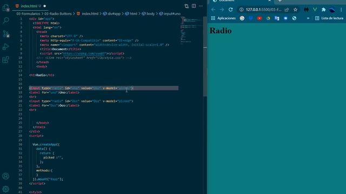The height and width of the screenshot is (194, 346).
Task: Click the Open Changes editor icon
Action: pyautogui.click(x=187, y=6)
